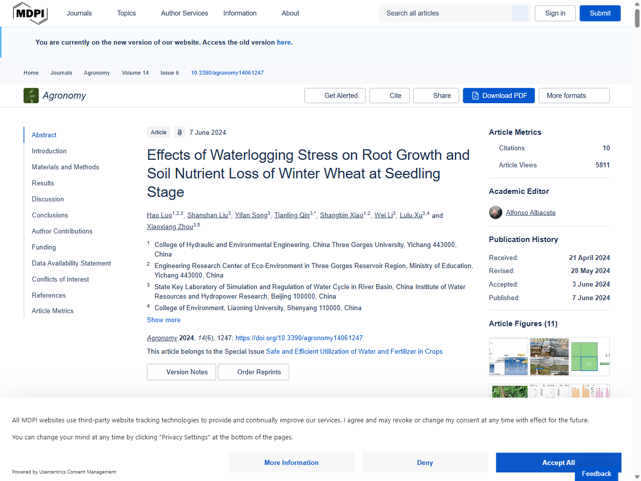Jump to the Results section

tap(43, 183)
